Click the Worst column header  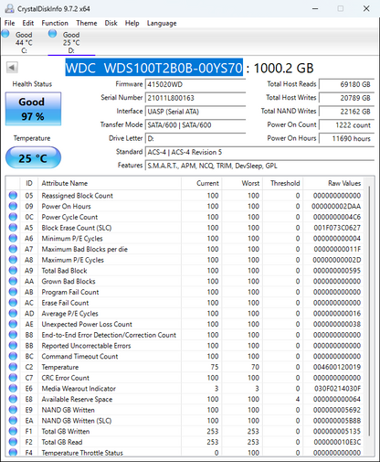coord(242,183)
